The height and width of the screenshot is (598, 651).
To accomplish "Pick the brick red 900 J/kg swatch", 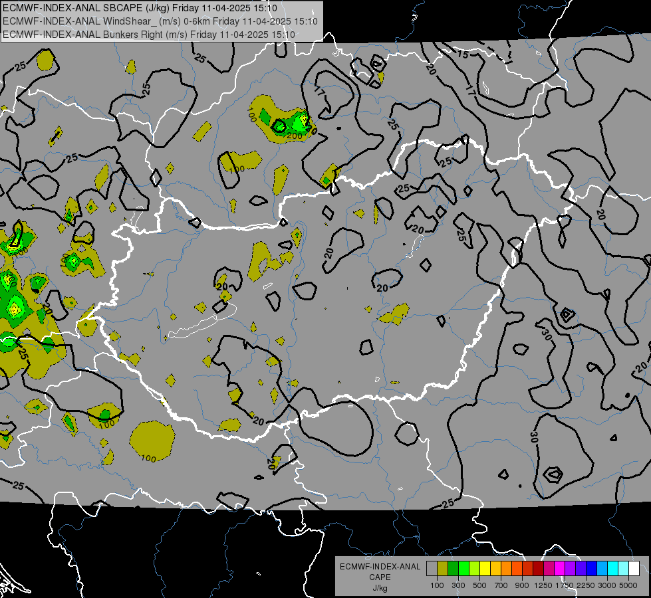I will coord(528,569).
